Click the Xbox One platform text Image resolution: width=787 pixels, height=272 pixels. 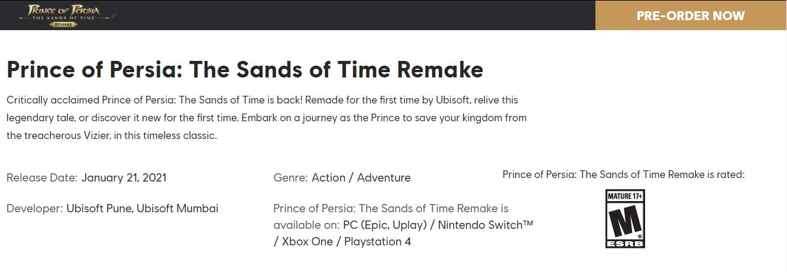(x=307, y=241)
